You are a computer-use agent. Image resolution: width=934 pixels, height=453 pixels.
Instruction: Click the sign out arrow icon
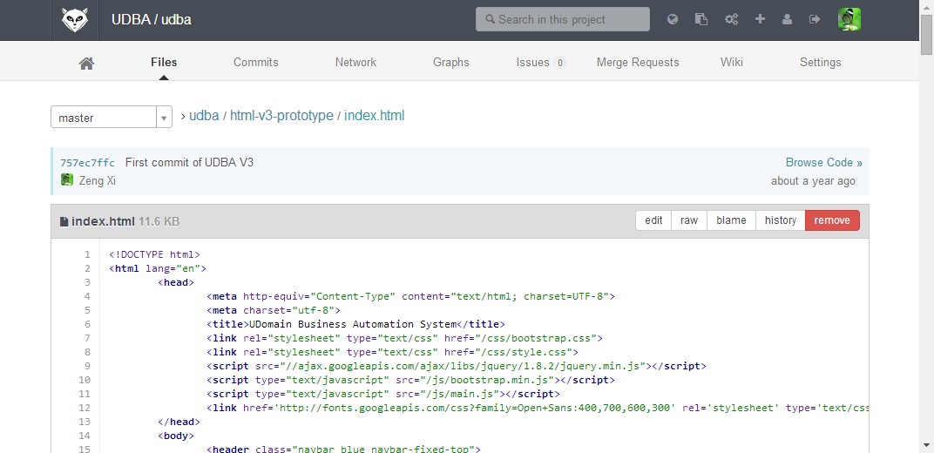click(x=815, y=19)
